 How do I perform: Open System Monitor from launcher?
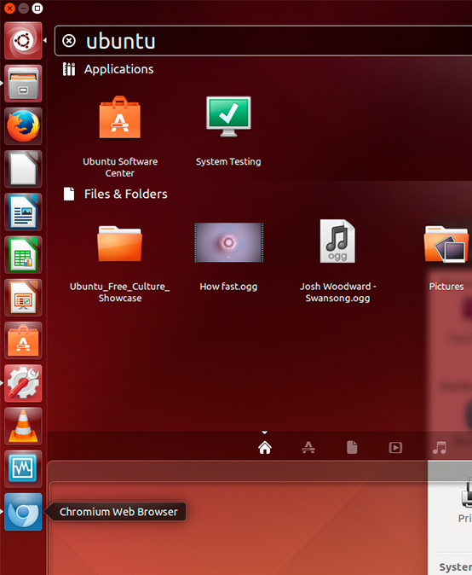coord(23,469)
